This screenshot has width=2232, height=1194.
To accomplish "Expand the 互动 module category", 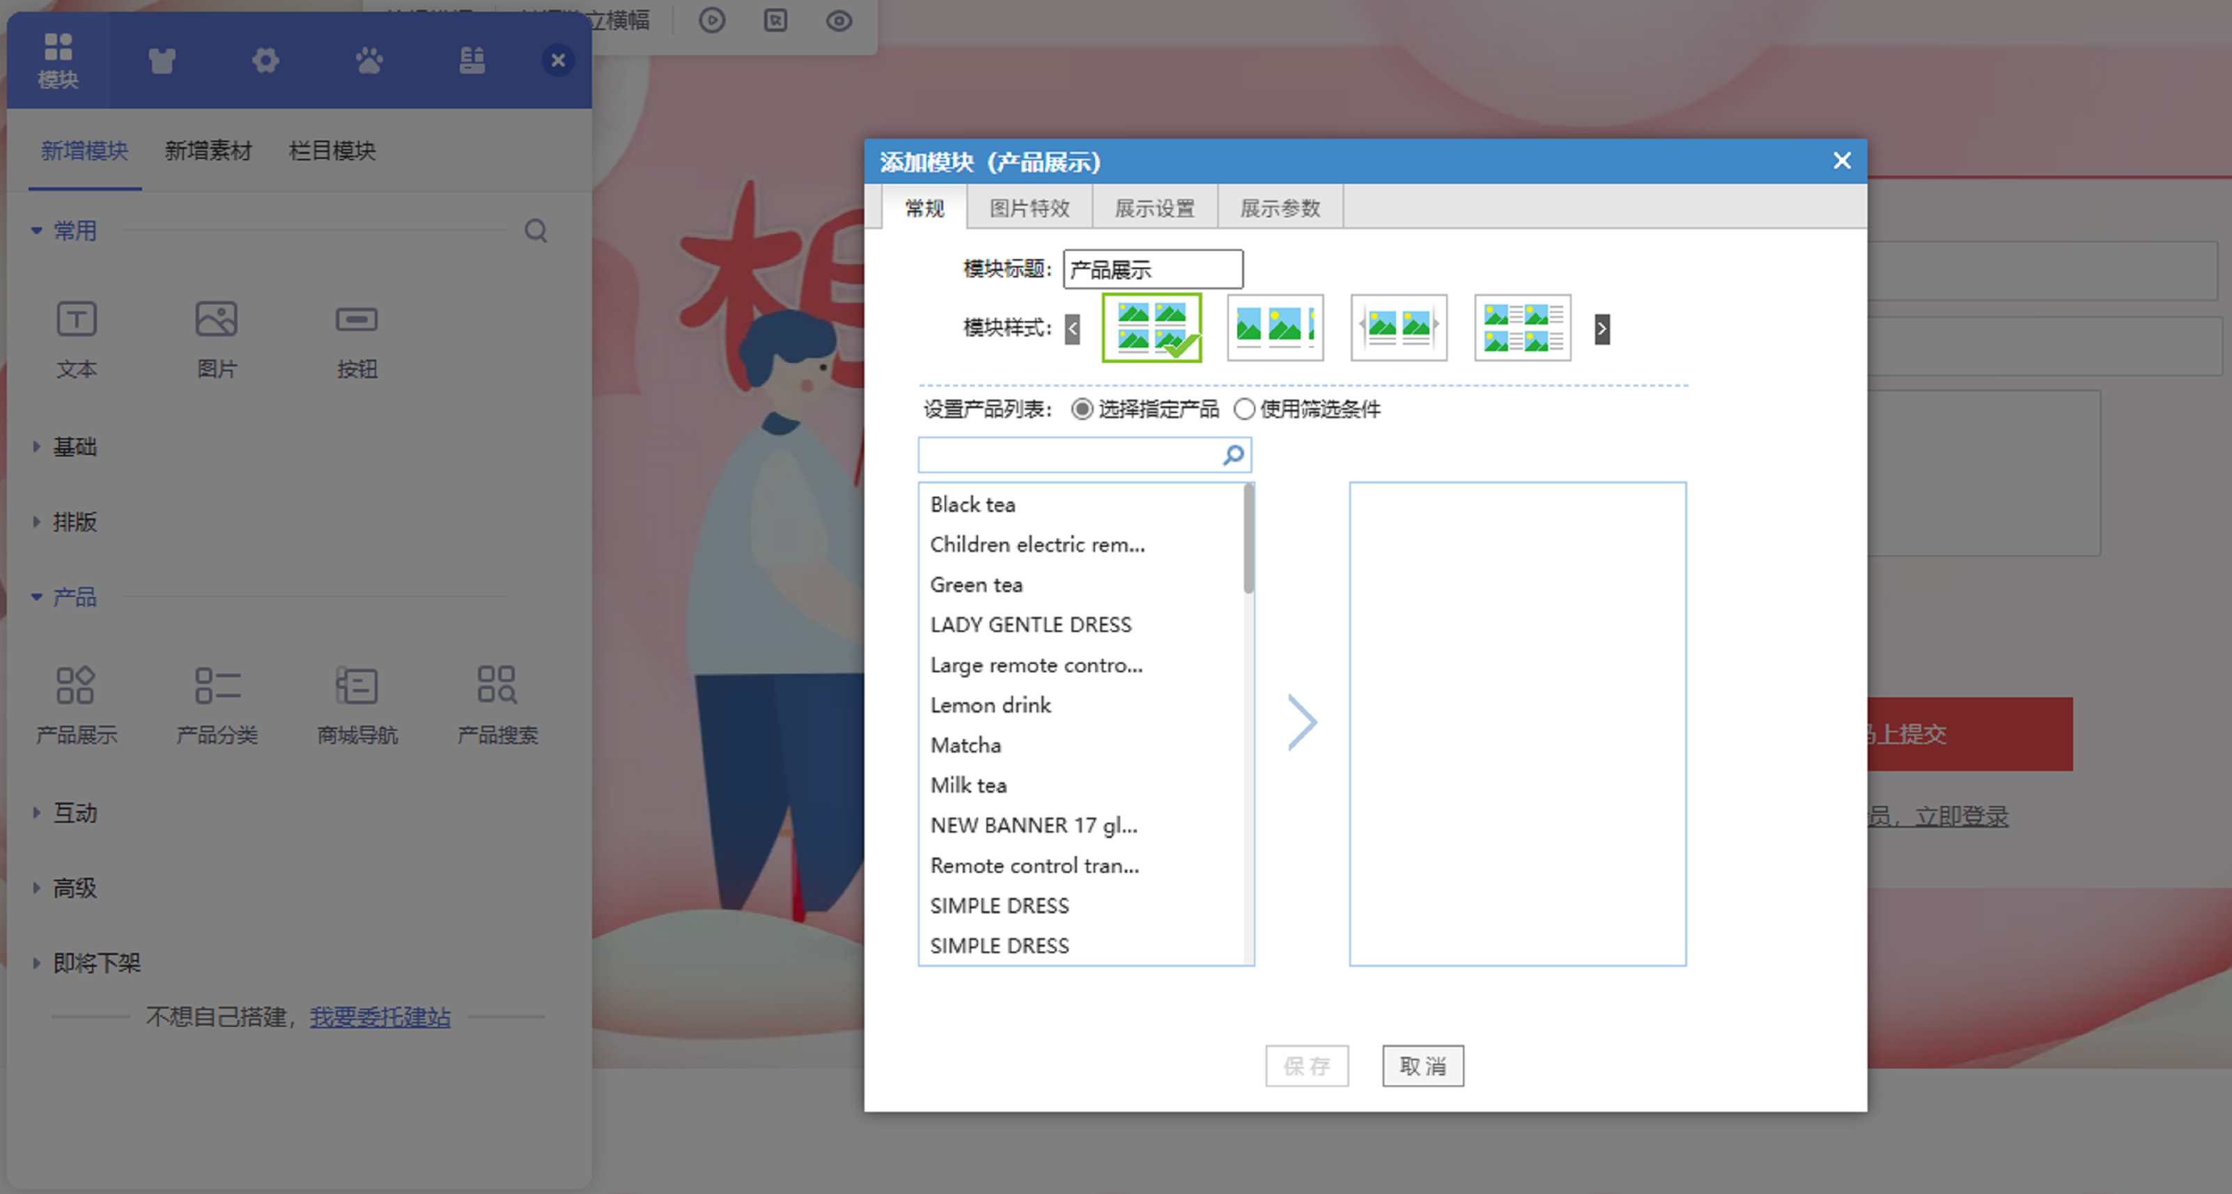I will (x=75, y=813).
